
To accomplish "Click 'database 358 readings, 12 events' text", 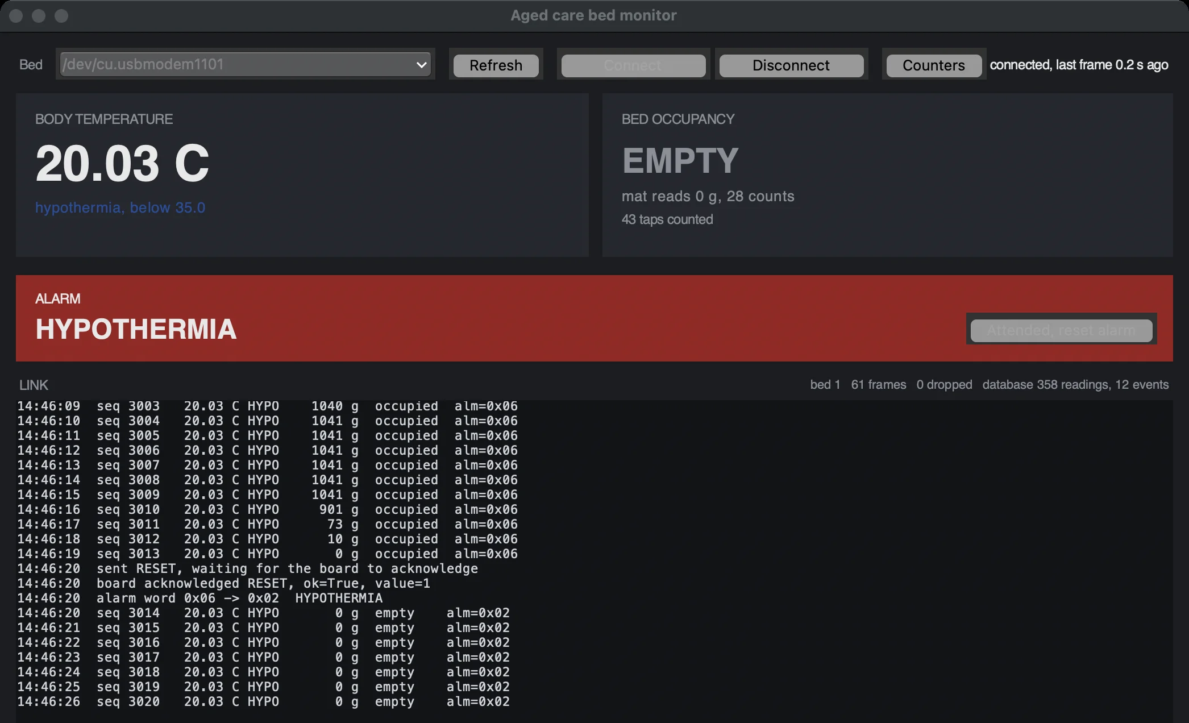I will pos(1075,385).
